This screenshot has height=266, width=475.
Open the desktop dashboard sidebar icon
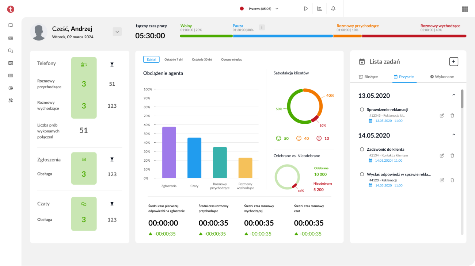pyautogui.click(x=11, y=25)
